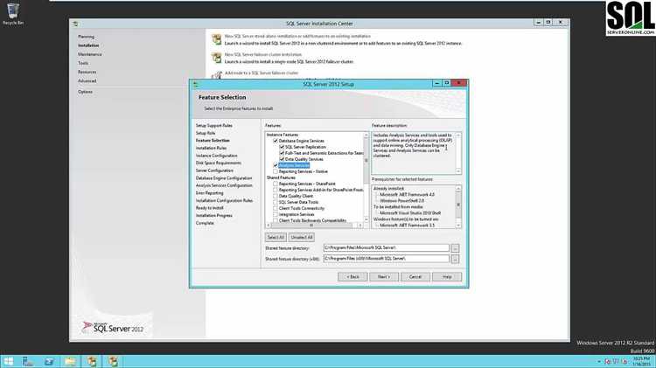The width and height of the screenshot is (656, 368).
Task: Open Planning in Installation Center
Action: (86, 37)
